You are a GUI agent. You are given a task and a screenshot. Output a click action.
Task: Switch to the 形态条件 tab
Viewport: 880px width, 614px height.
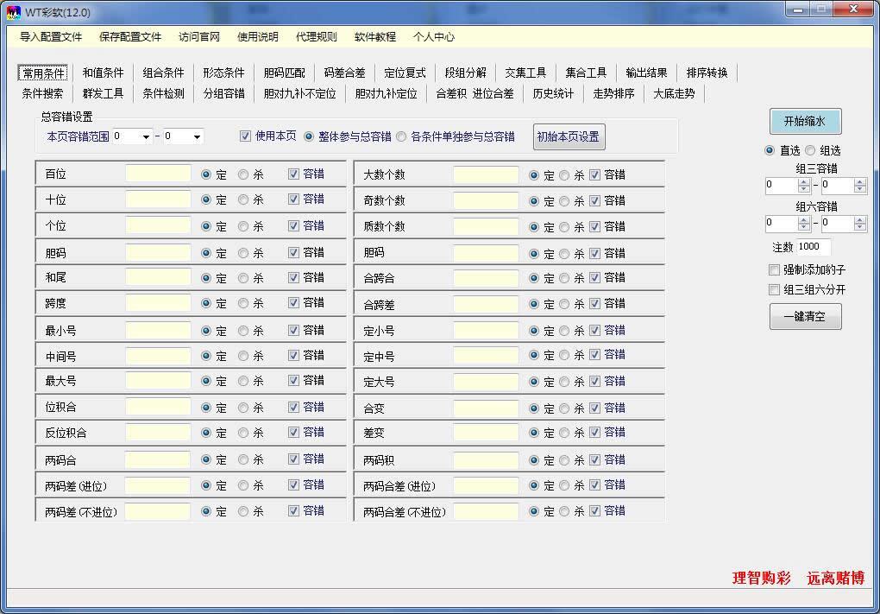click(223, 73)
